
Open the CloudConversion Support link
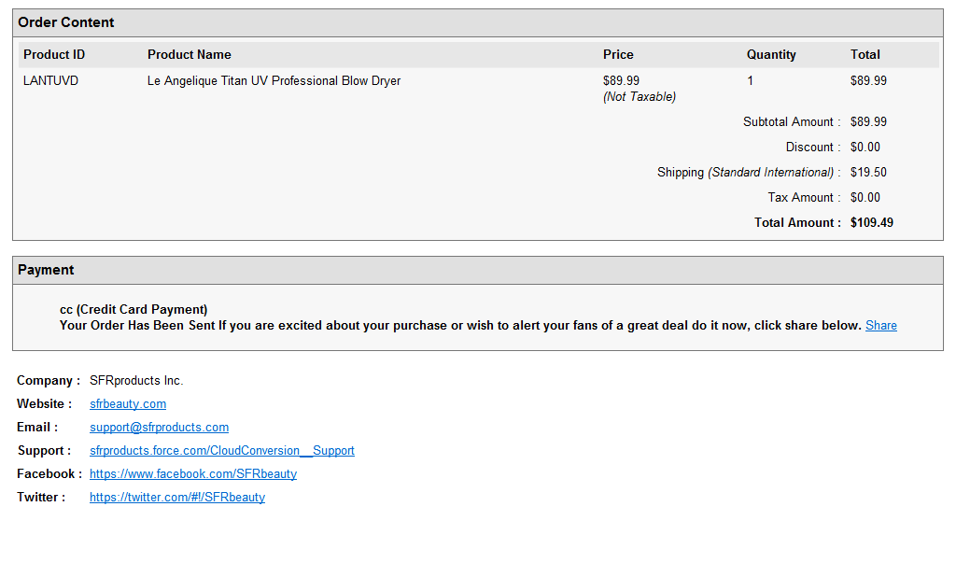[222, 451]
